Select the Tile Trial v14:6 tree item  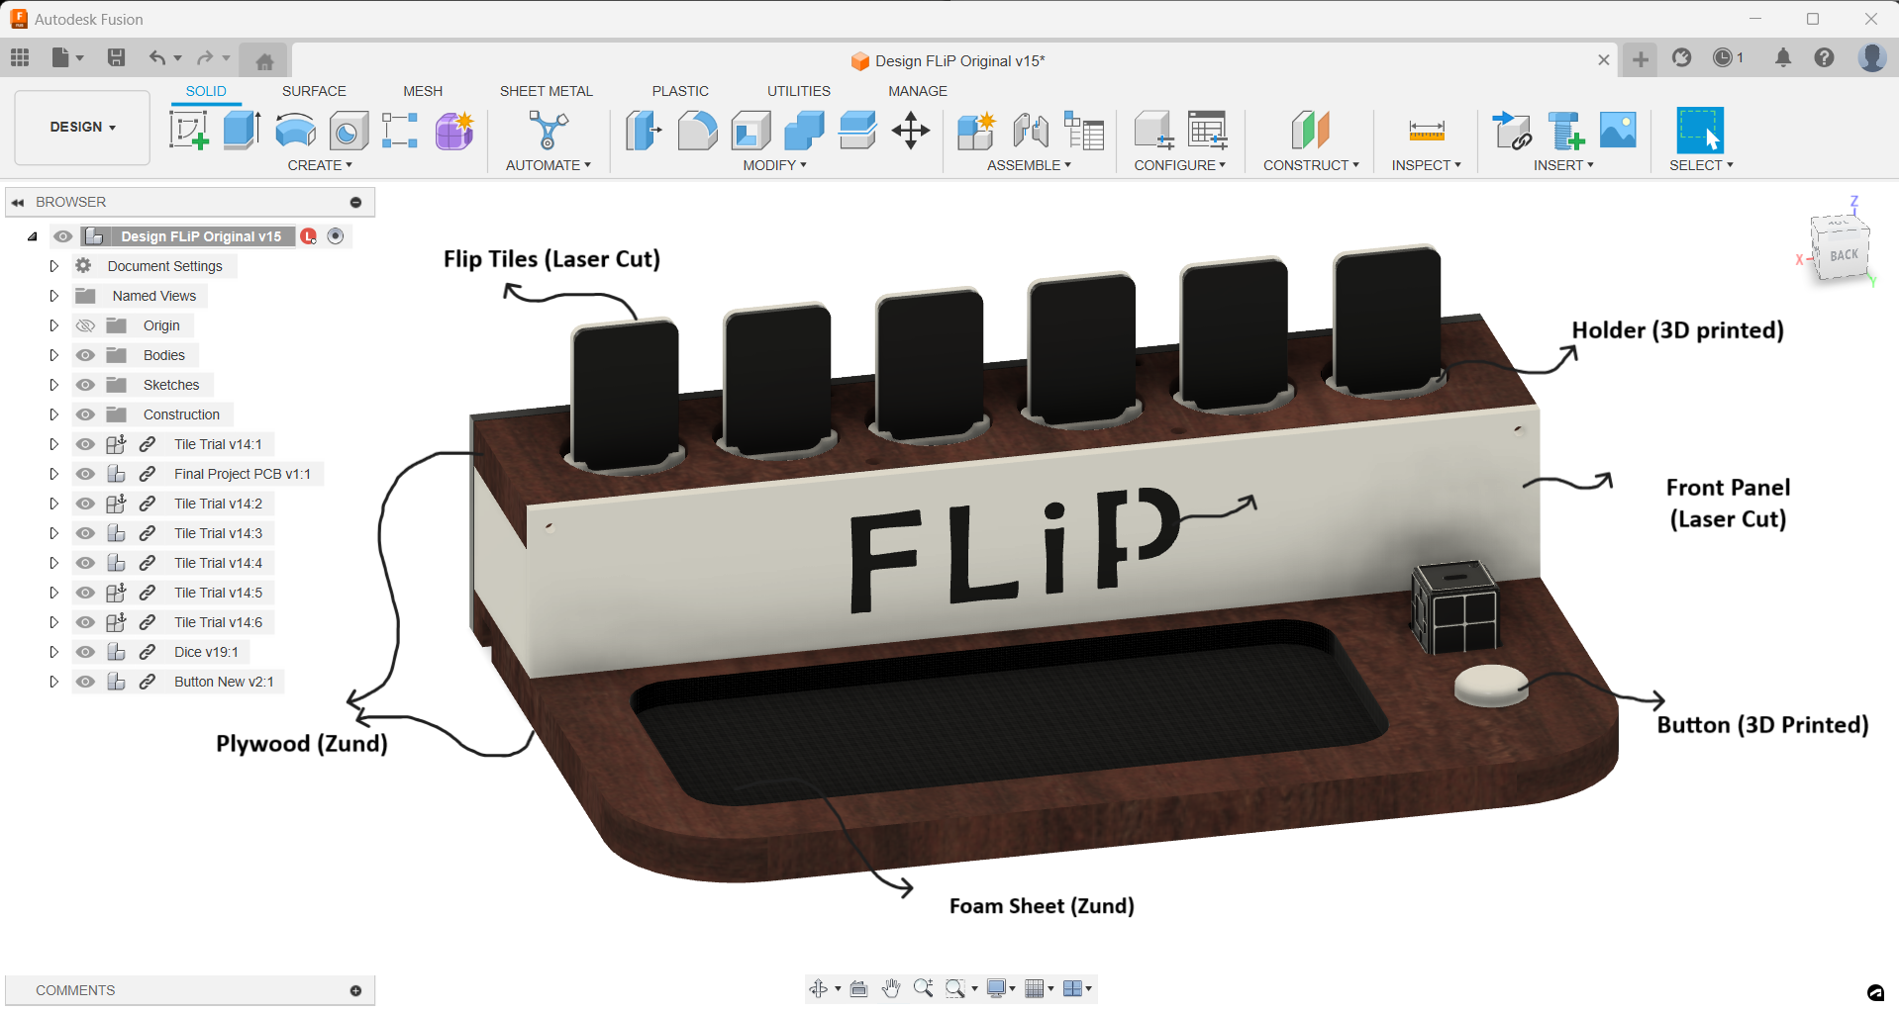pyautogui.click(x=218, y=622)
